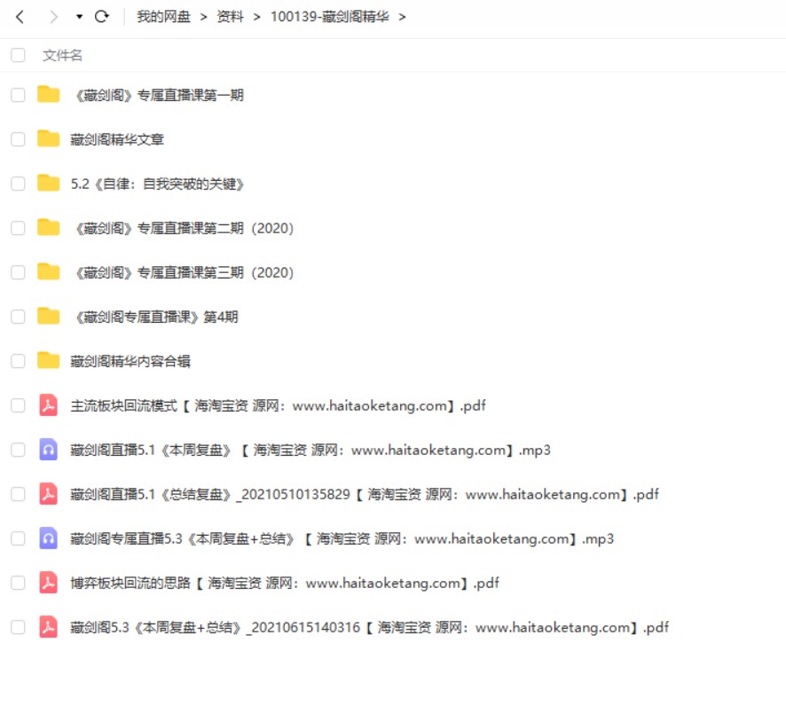The image size is (786, 706).
Task: Open folder name 专属直播课第二期 (2020)
Action: [x=183, y=228]
